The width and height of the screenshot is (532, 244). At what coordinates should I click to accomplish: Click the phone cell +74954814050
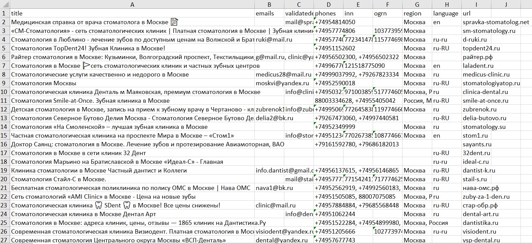coord(335,22)
